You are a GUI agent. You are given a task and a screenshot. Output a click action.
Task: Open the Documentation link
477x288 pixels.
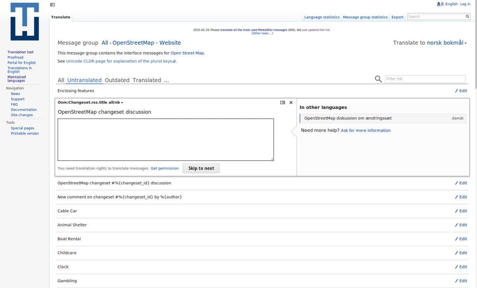(x=24, y=110)
